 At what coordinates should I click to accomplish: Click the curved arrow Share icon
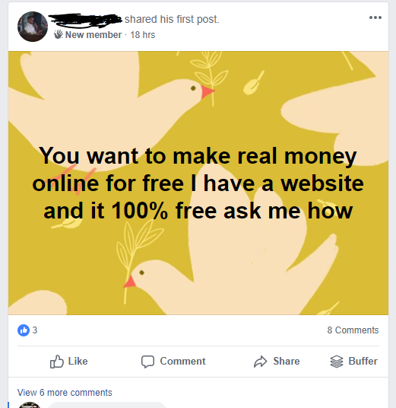point(261,362)
